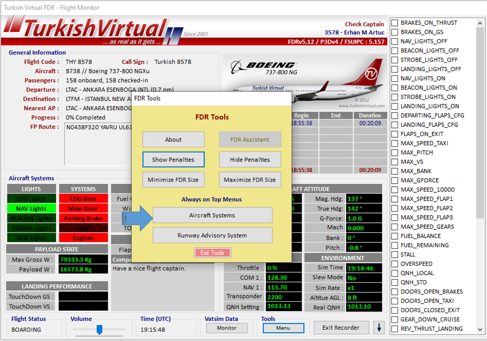Screen dimensions: 487x341
Task: Click the BOARDING flight status text
Action: click(26, 330)
